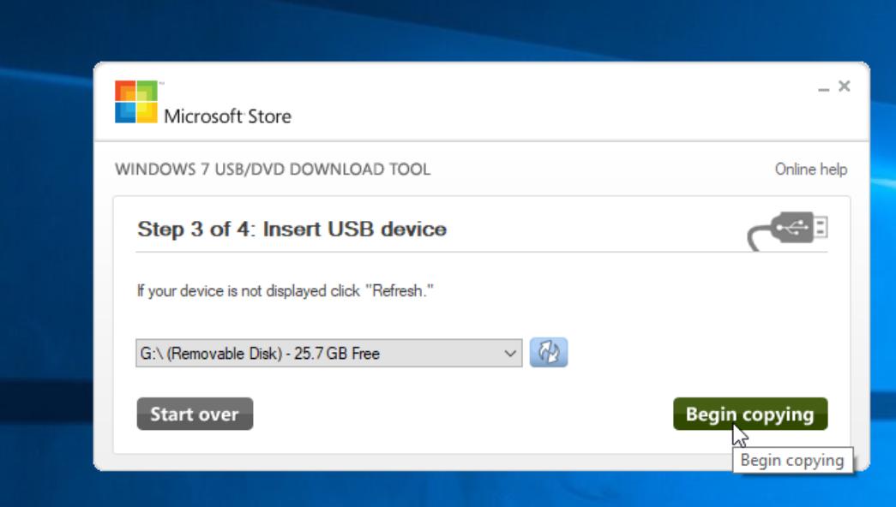
Task: Click the USB cable plug icon
Action: pyautogui.click(x=789, y=230)
